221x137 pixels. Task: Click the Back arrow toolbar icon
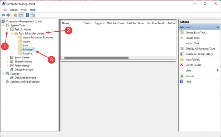(x=3, y=15)
